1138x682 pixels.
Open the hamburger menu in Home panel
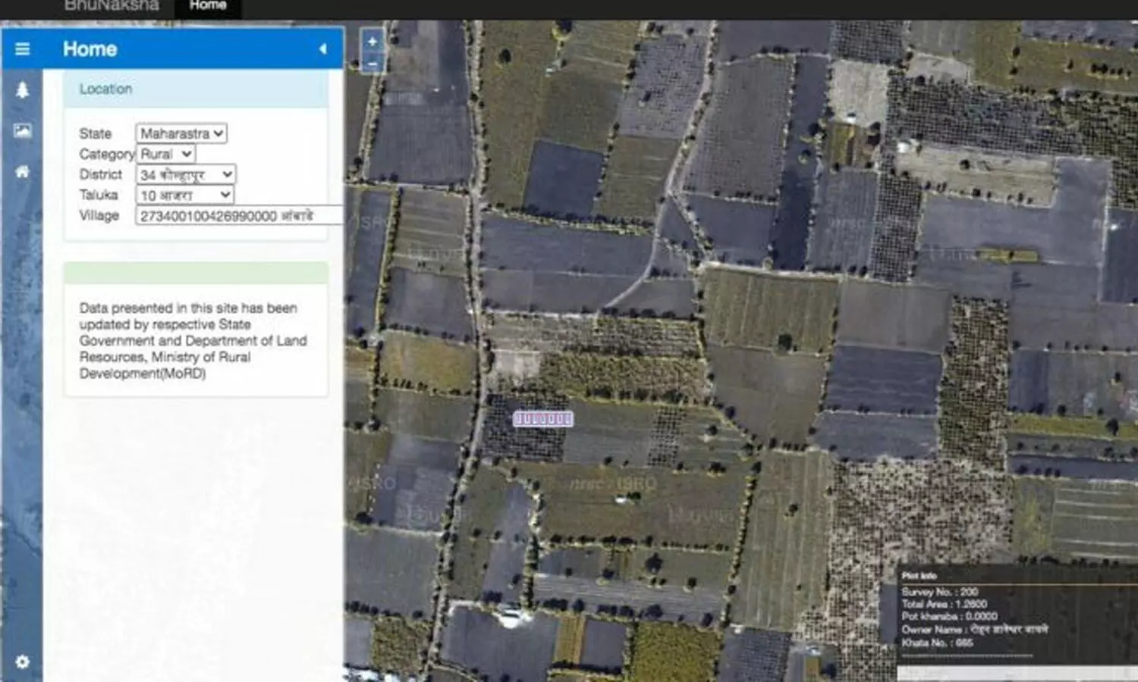(x=22, y=49)
